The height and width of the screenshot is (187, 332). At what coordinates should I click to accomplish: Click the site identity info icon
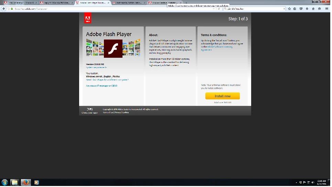point(9,9)
